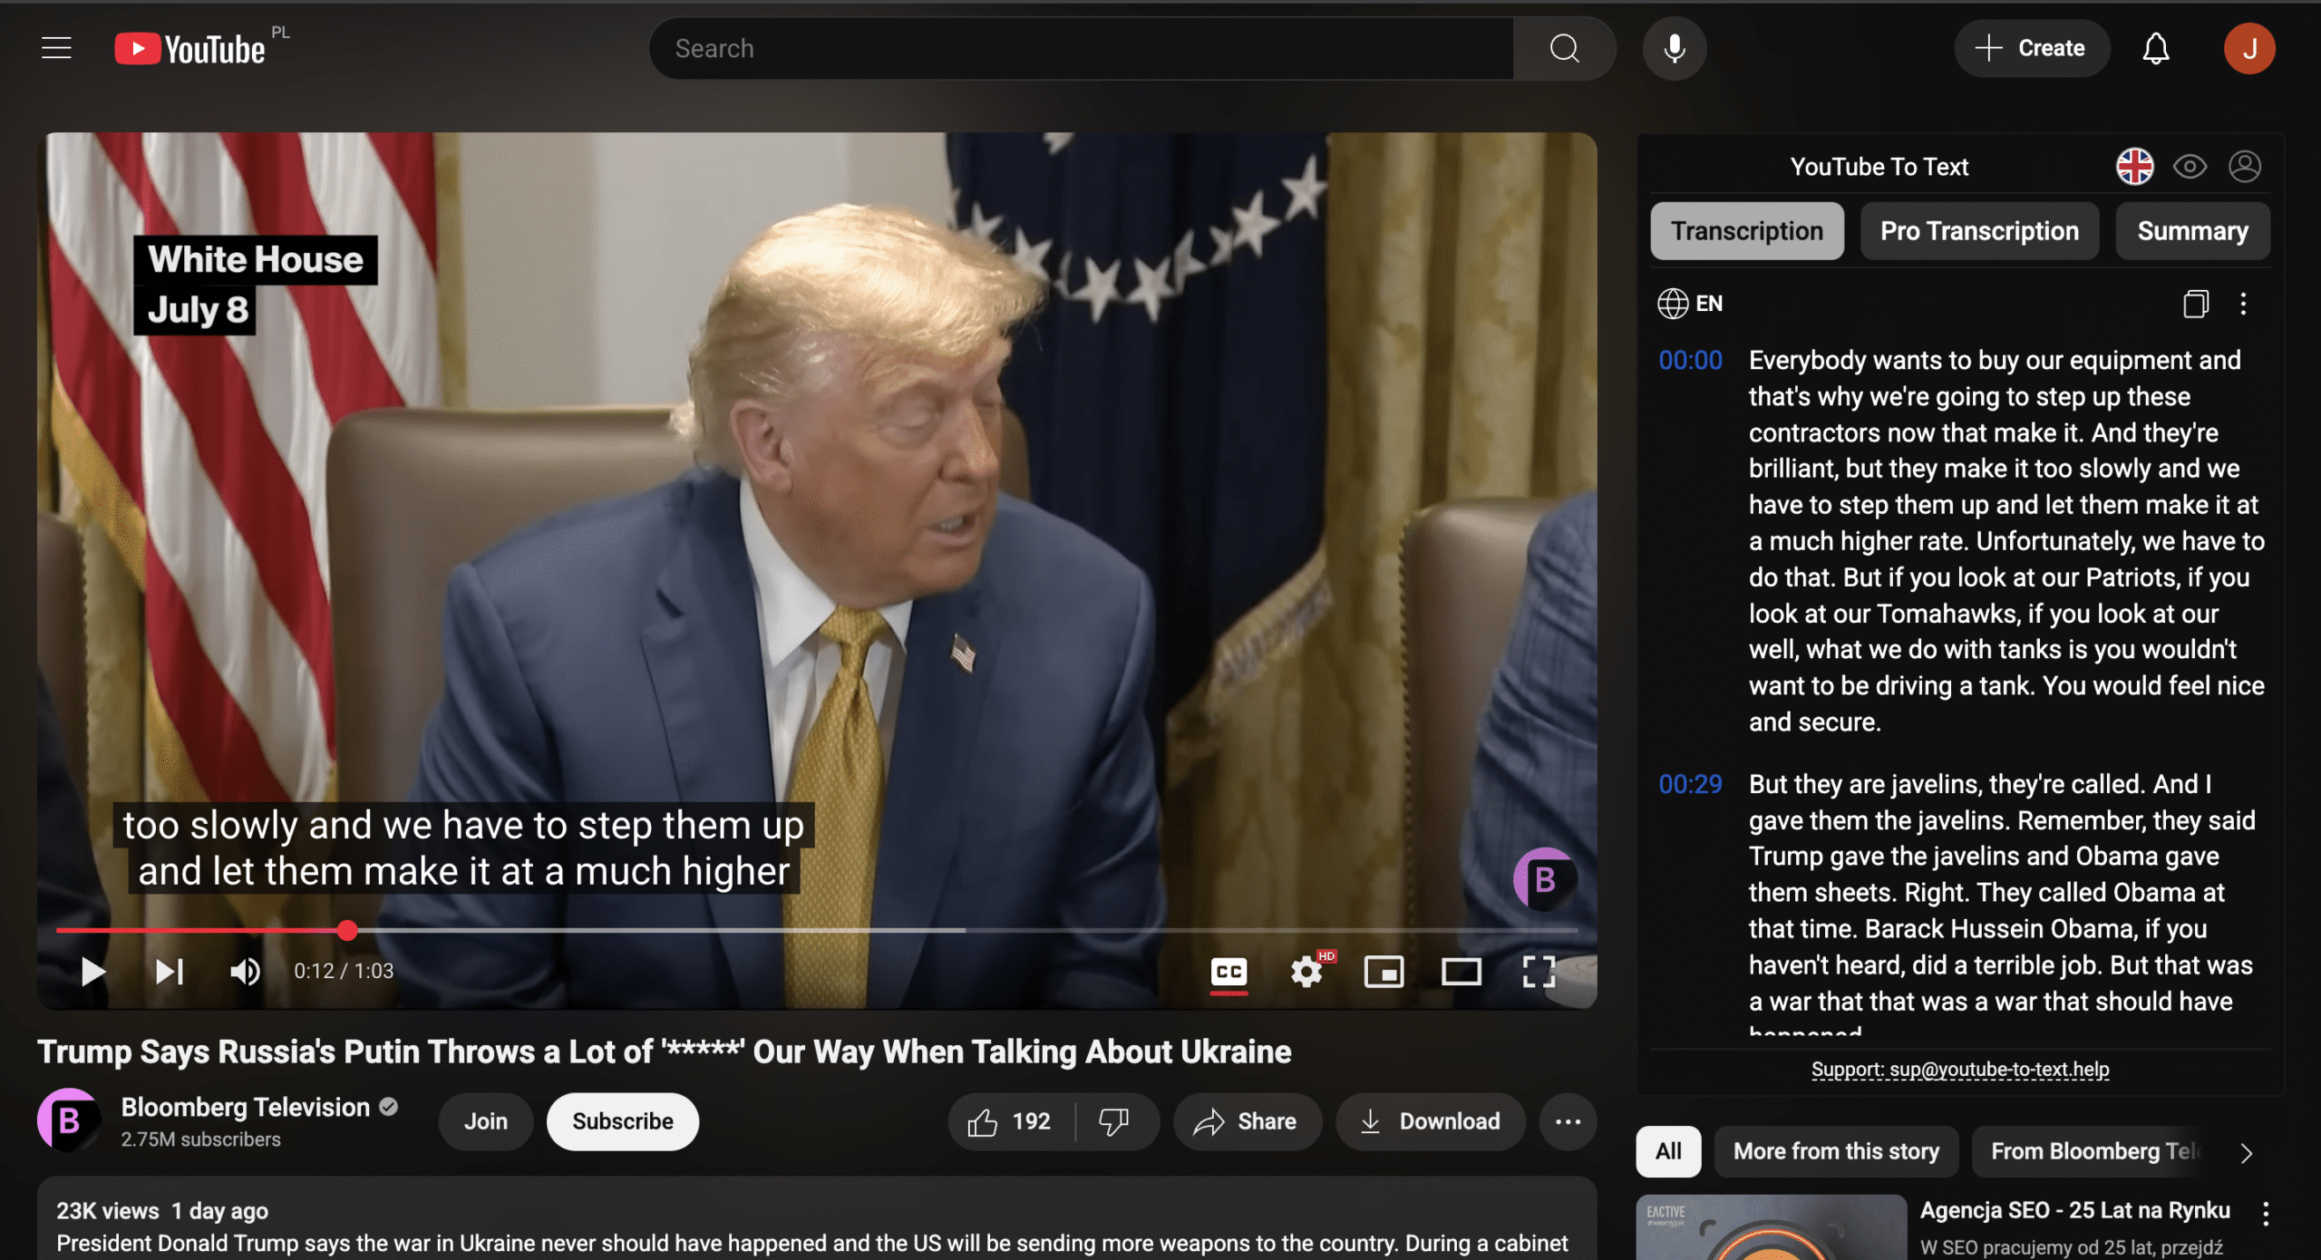Play the video

[92, 971]
